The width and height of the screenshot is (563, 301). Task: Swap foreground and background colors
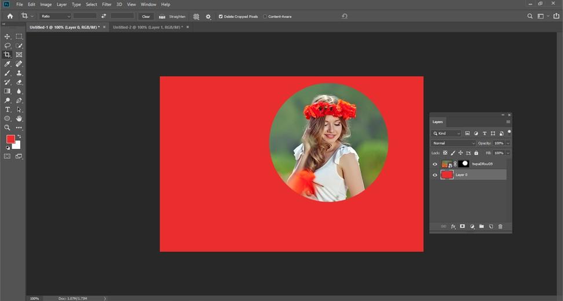tap(19, 136)
